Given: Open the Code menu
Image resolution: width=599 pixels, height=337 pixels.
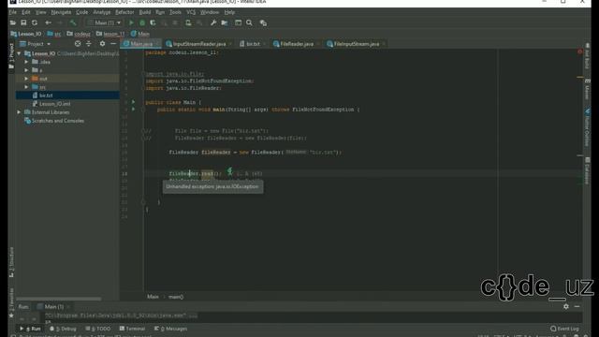Looking at the screenshot, I should tap(81, 12).
